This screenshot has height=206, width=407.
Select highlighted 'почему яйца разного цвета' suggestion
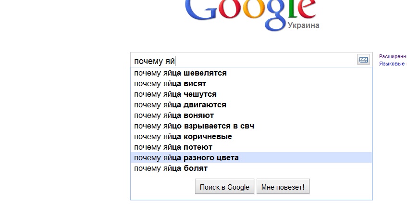[x=186, y=158]
